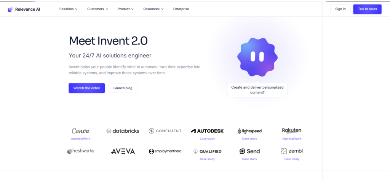Expand the Product dropdown chevron
390x181 pixels.
[132, 9]
